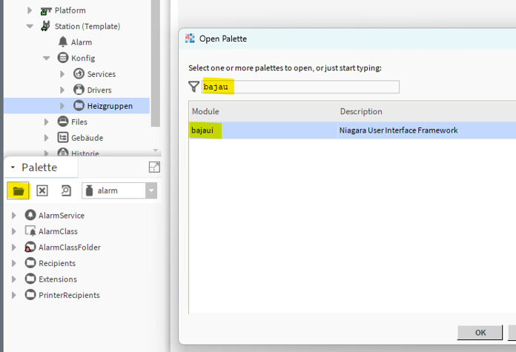
Task: Expand AlarmClassFolder in palette
Action: [13, 248]
